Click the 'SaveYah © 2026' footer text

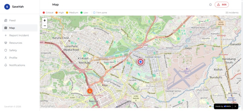13,106
